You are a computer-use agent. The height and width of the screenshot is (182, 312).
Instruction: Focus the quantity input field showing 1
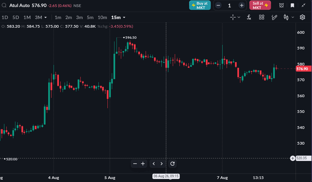click(230, 6)
